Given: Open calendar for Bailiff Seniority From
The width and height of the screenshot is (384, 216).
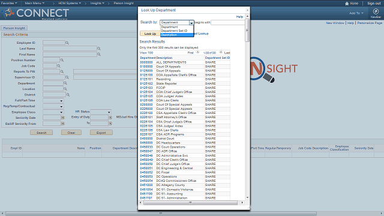Looking at the screenshot, I should click(63, 124).
